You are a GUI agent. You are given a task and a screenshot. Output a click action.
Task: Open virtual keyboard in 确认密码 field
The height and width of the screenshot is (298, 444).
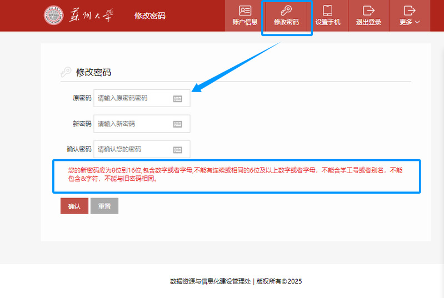177,150
